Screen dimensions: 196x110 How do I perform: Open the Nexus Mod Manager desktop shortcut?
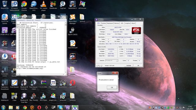pyautogui.click(x=73, y=19)
